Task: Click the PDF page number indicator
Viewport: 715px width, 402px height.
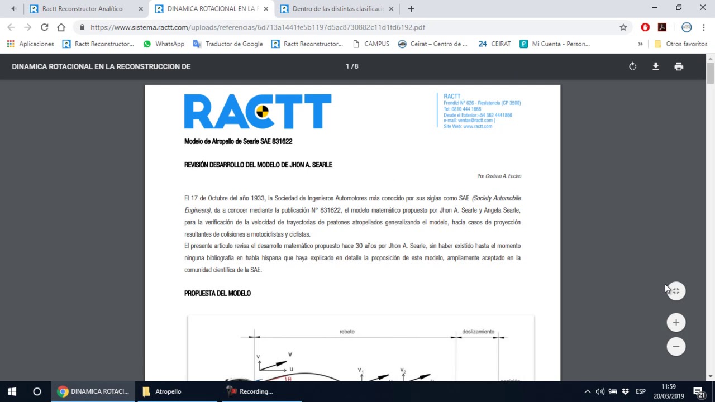Action: pos(352,66)
